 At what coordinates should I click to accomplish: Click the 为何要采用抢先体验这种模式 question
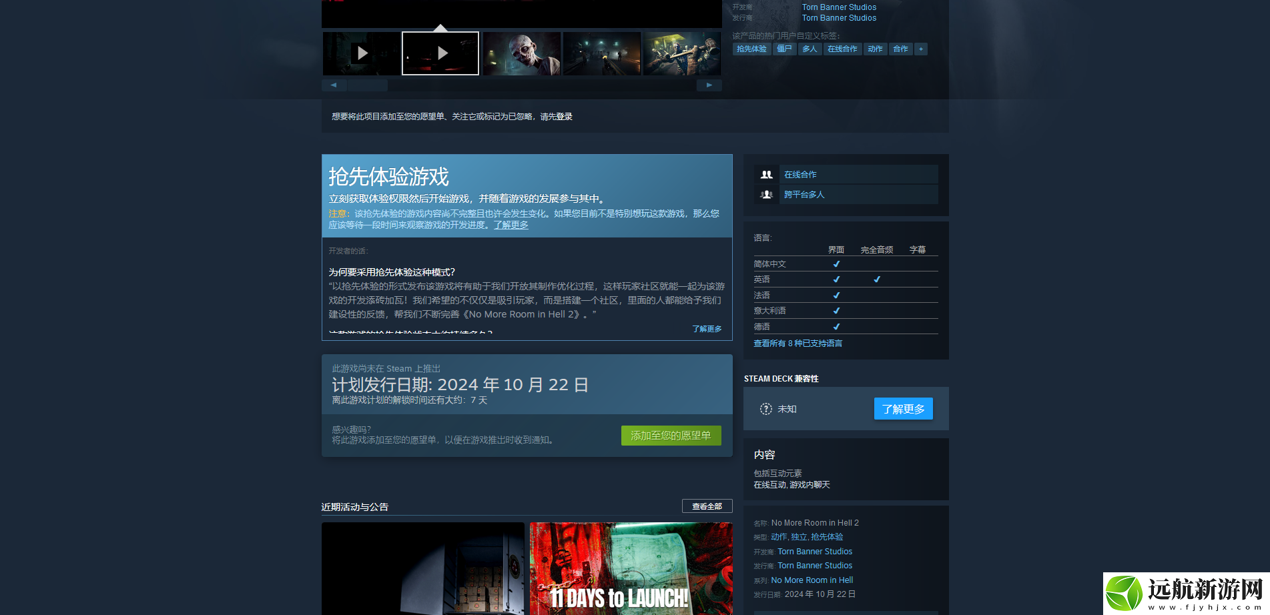coord(392,272)
